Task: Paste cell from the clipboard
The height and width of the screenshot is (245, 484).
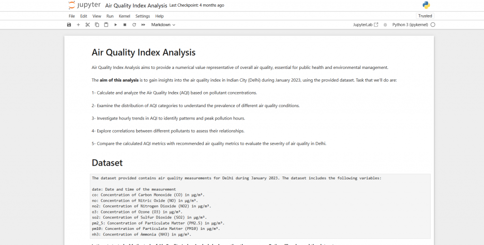Action: coord(106,25)
